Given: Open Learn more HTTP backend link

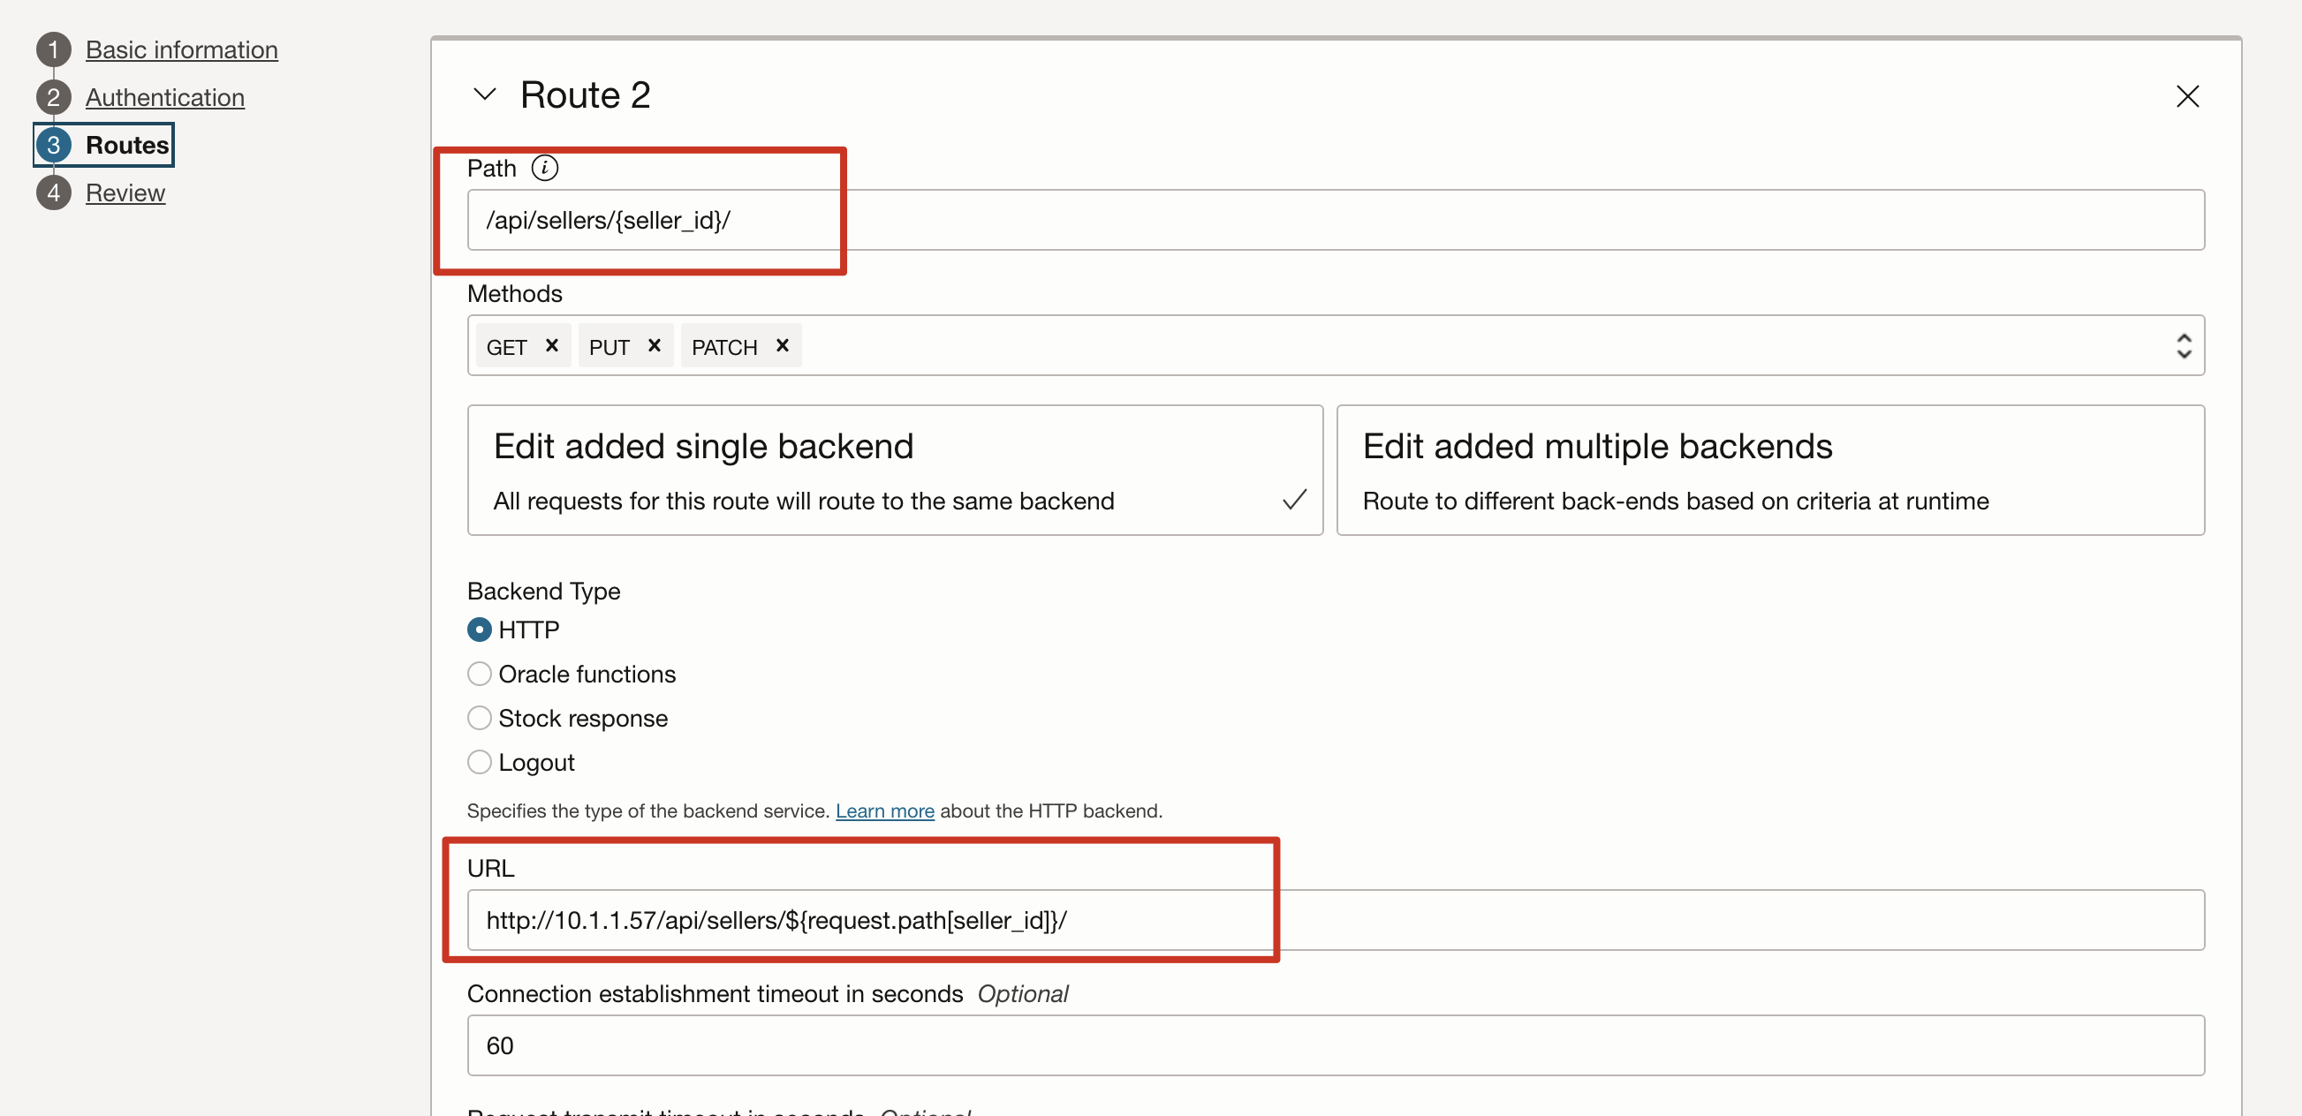Looking at the screenshot, I should 884,811.
